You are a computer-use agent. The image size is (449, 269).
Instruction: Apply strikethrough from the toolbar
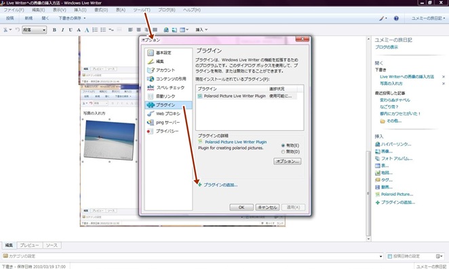pos(79,30)
